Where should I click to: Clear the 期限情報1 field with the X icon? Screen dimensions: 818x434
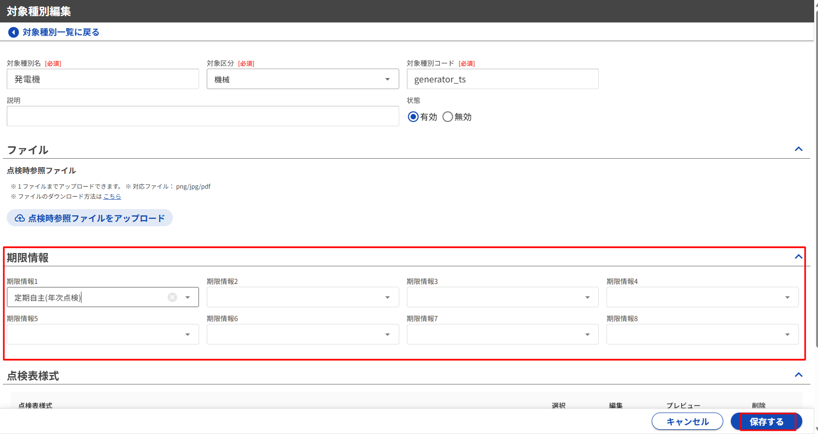(172, 297)
